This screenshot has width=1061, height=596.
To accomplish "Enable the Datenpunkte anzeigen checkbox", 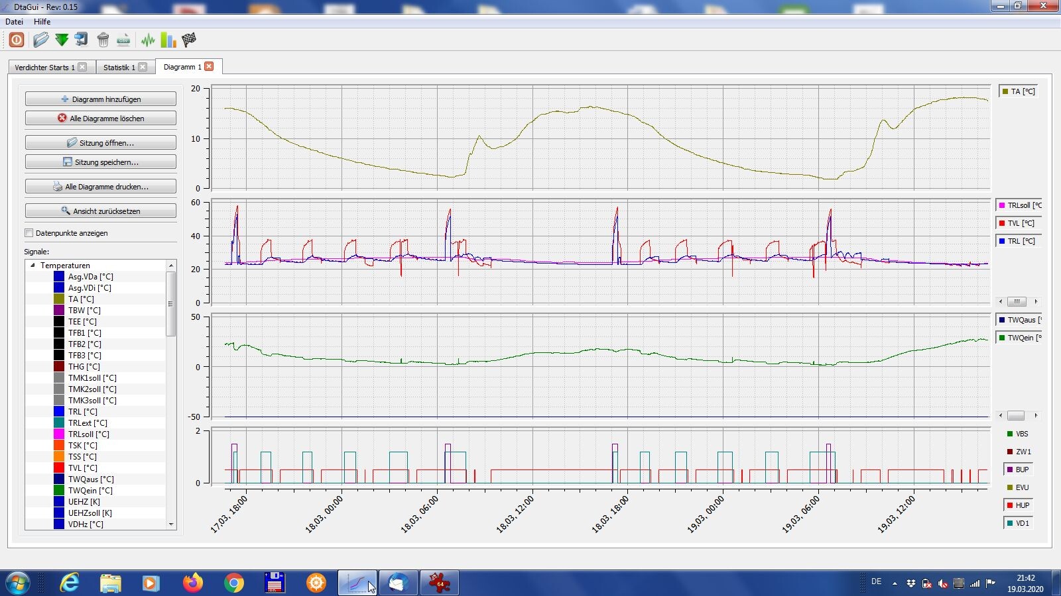I will [x=29, y=233].
